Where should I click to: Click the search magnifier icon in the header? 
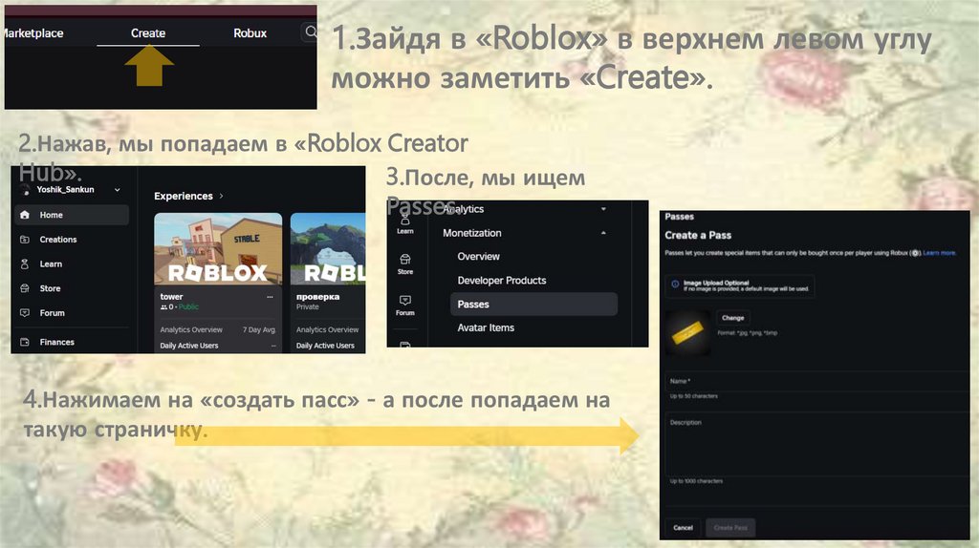click(311, 32)
